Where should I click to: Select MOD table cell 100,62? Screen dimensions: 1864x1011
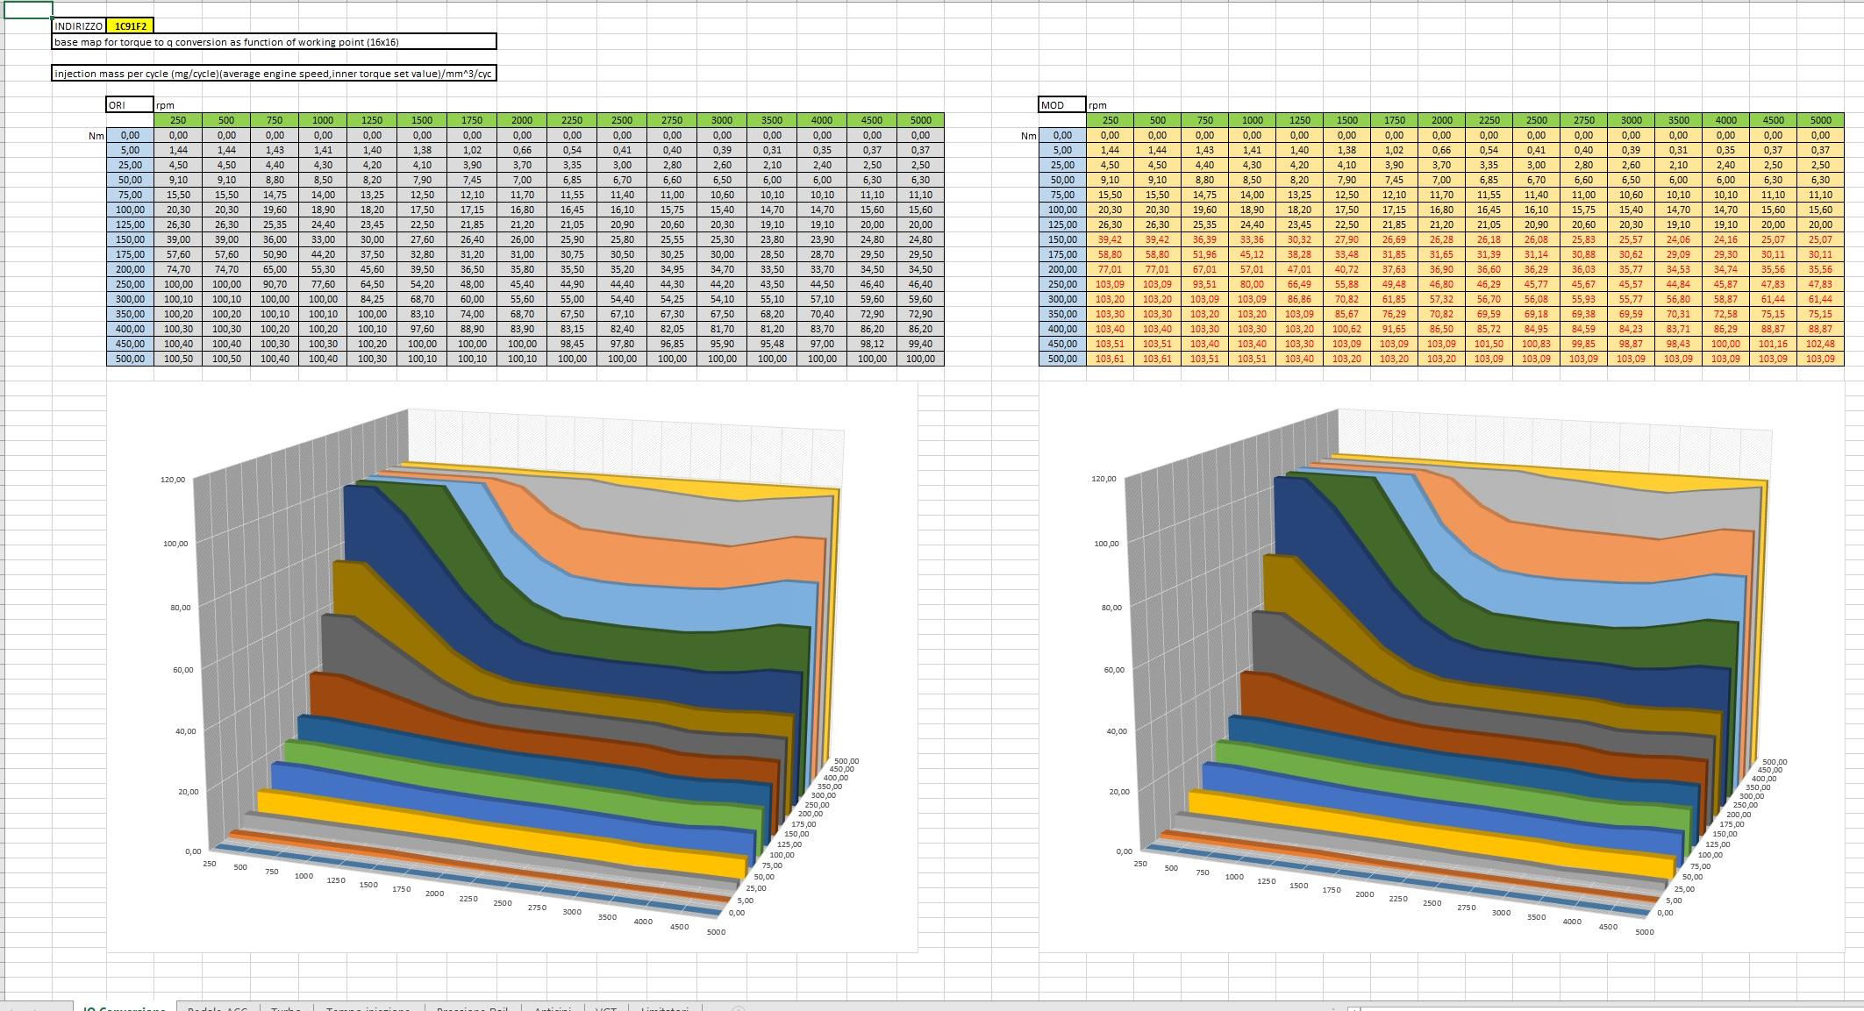click(x=1346, y=329)
